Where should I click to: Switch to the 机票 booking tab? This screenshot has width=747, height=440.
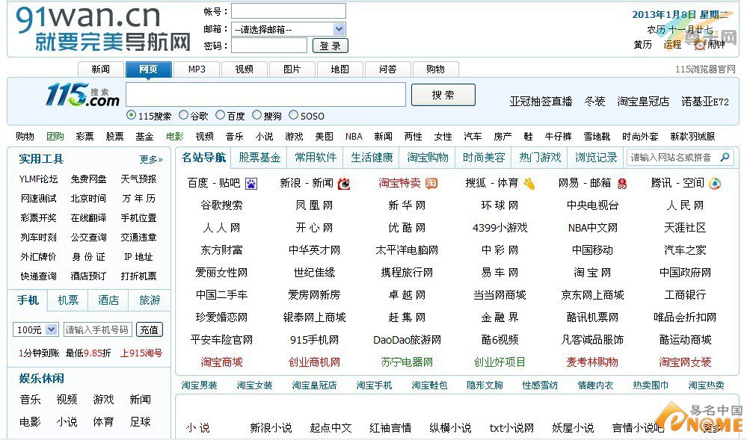point(68,300)
